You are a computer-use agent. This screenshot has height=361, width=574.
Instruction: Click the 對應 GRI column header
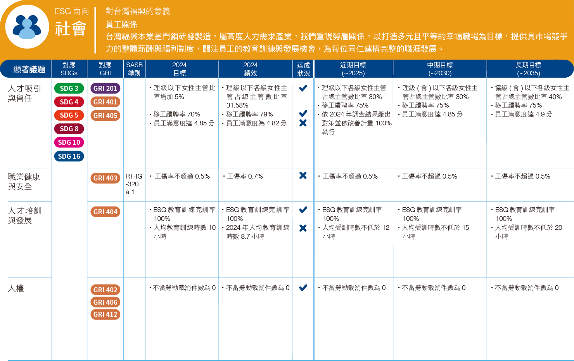point(105,69)
